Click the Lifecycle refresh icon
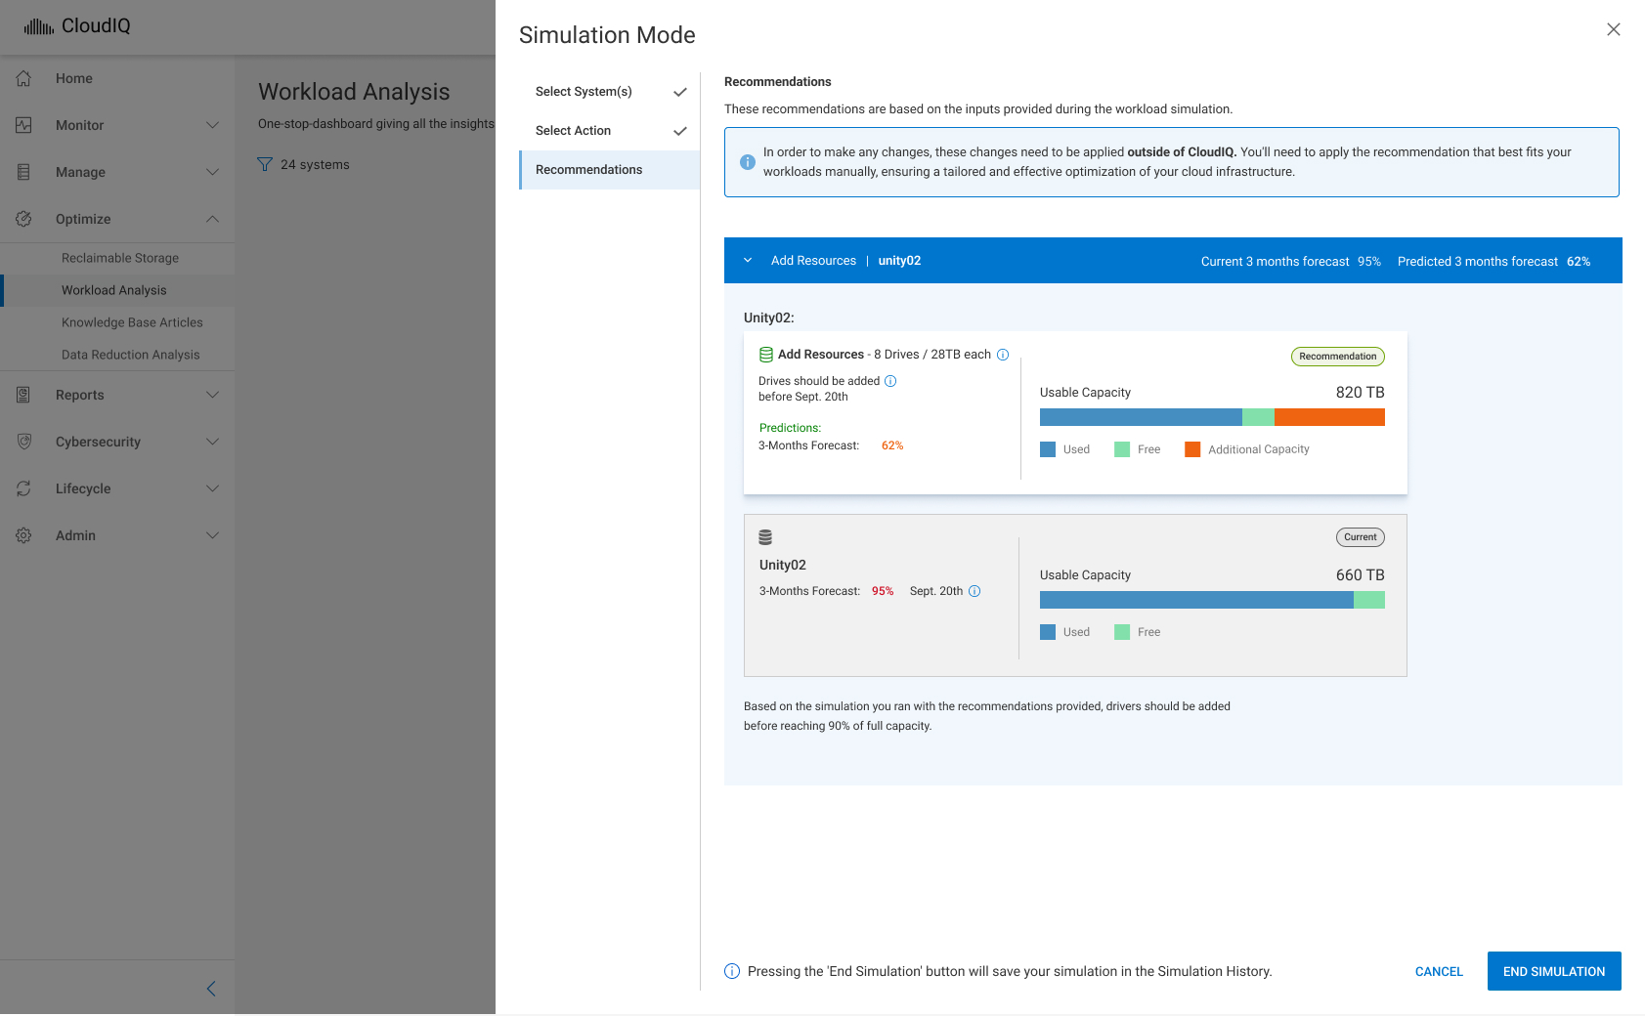 point(24,488)
